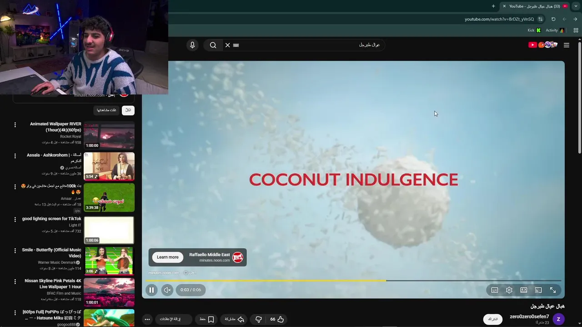Open the apps grid icon in bookmarks bar
Screen dimensions: 582x327
576,30
